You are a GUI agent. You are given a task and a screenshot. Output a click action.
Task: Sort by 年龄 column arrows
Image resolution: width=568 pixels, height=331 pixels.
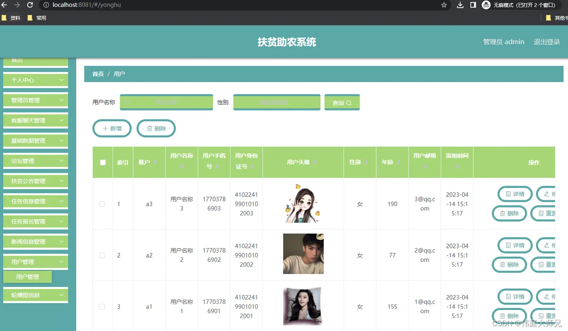point(398,162)
